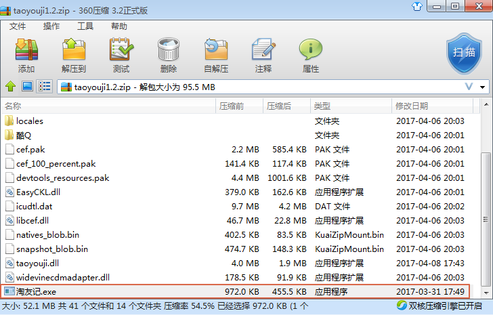Image resolution: width=493 pixels, height=315 pixels.
Task: Click the taoyouji.dll file icon
Action: [9, 263]
